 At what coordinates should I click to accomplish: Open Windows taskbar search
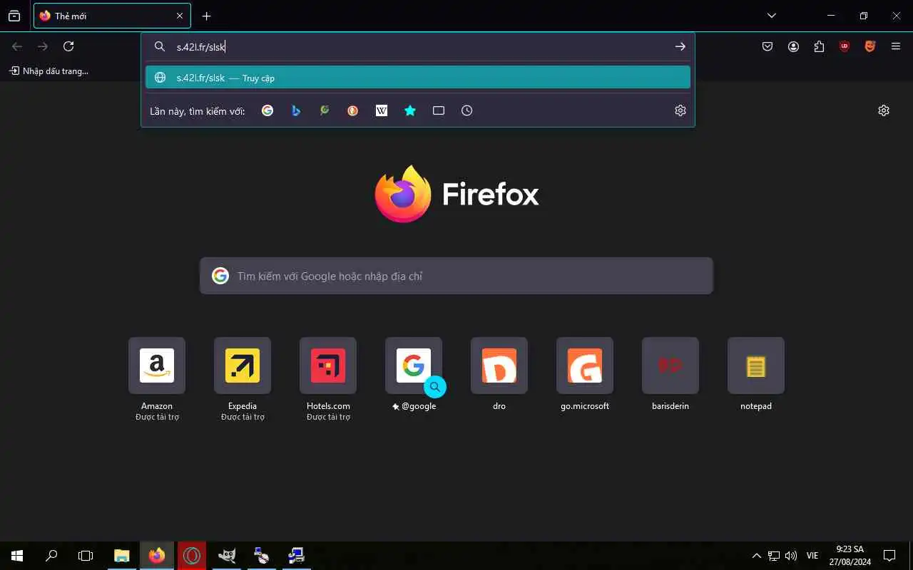point(51,556)
